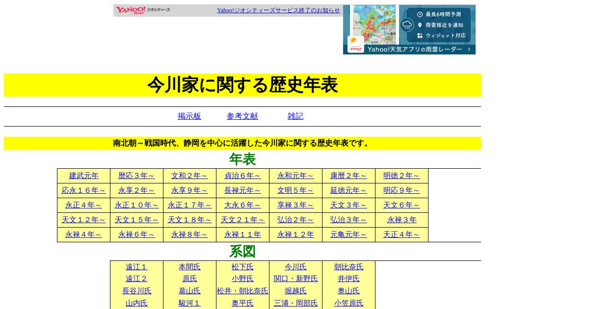Open the 天文12年～ chronology link

coord(84,220)
